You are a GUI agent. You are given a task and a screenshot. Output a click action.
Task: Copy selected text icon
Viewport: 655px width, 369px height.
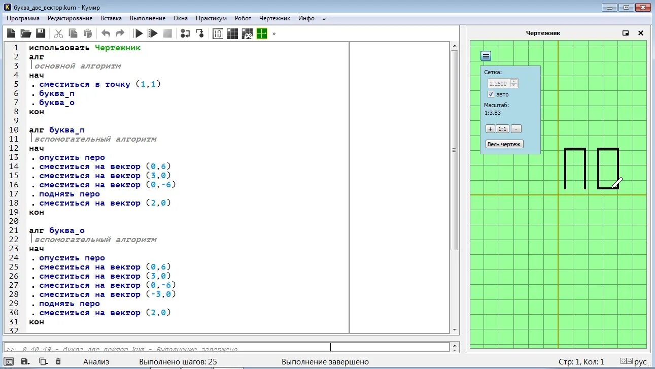pyautogui.click(x=73, y=33)
